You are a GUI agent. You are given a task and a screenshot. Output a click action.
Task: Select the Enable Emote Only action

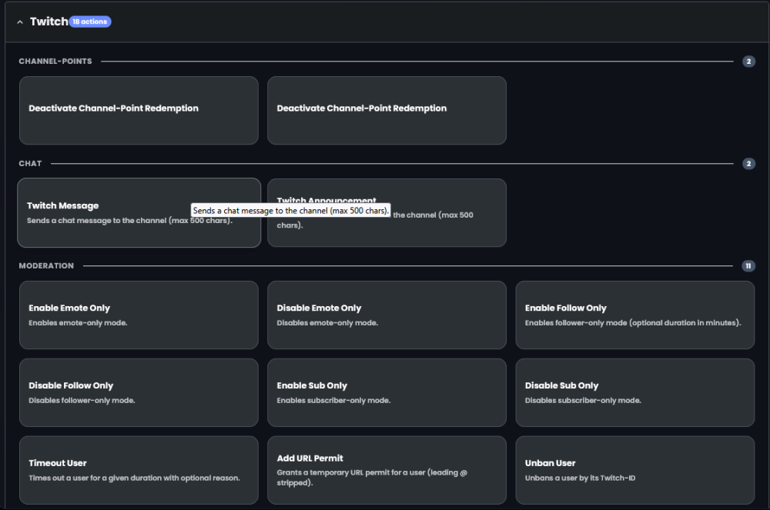[x=139, y=315]
